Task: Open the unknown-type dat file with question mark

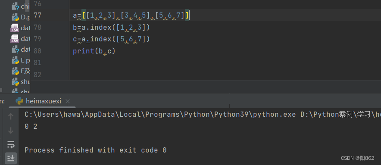Action: point(21,50)
